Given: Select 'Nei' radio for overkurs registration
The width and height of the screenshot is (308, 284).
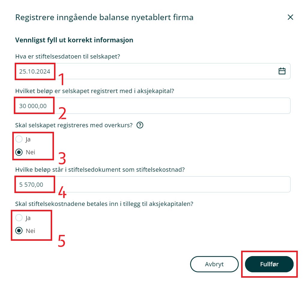Looking at the screenshot, I should click(19, 152).
